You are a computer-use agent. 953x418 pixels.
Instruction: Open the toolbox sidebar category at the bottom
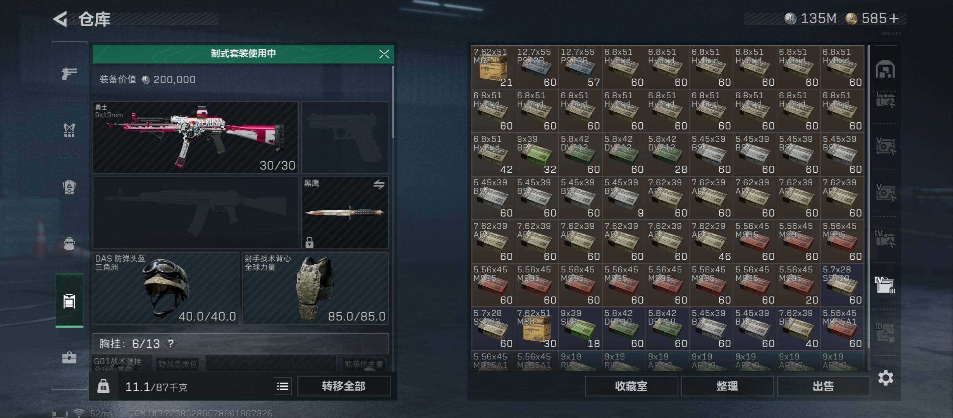pos(69,357)
